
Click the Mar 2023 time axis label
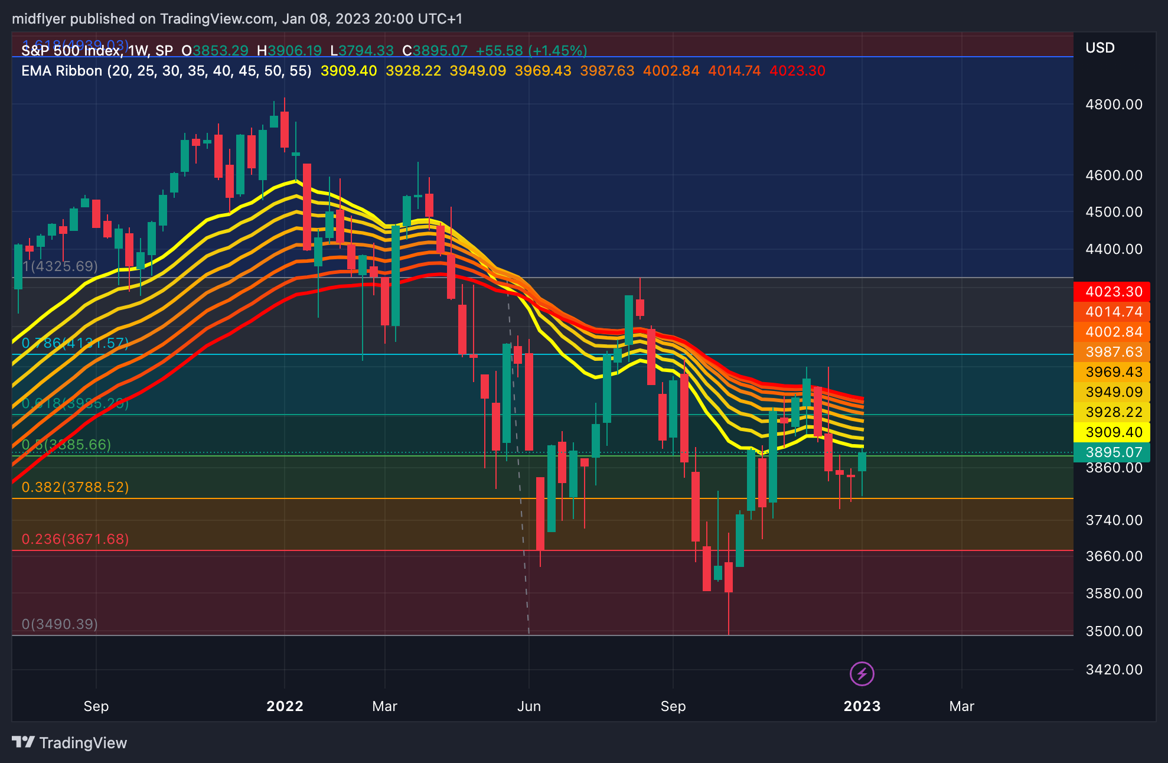point(961,706)
